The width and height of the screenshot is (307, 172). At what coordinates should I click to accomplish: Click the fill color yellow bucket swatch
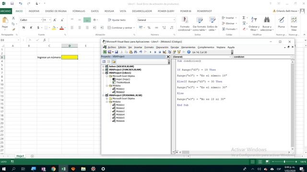coord(54,28)
